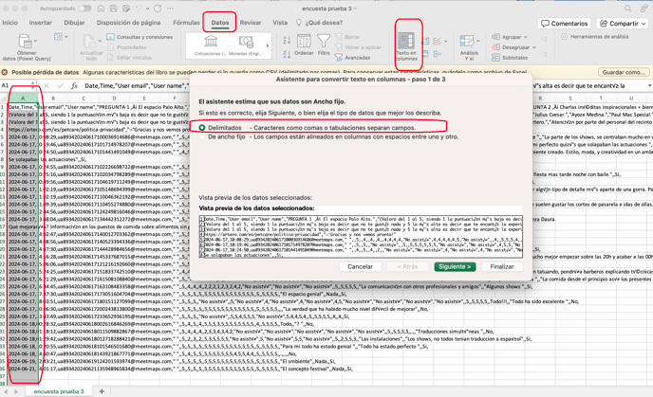Click Subtotales in ribbon
The width and height of the screenshot is (653, 397).
[x=510, y=58]
